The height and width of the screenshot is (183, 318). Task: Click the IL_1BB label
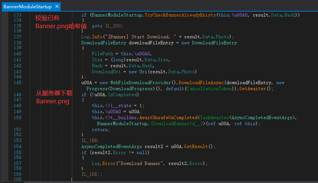90,141
